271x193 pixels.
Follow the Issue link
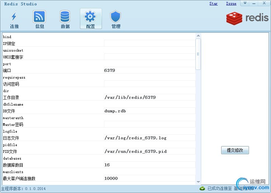(x=231, y=4)
